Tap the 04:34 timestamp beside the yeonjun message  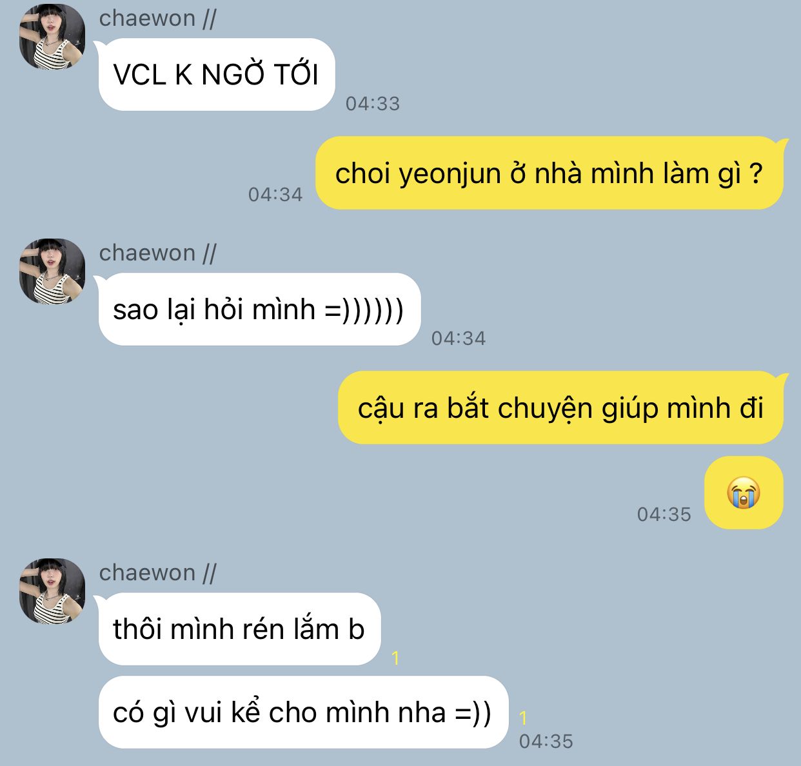[x=275, y=194]
